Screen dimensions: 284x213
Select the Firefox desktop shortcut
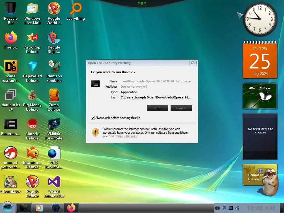tap(11, 40)
